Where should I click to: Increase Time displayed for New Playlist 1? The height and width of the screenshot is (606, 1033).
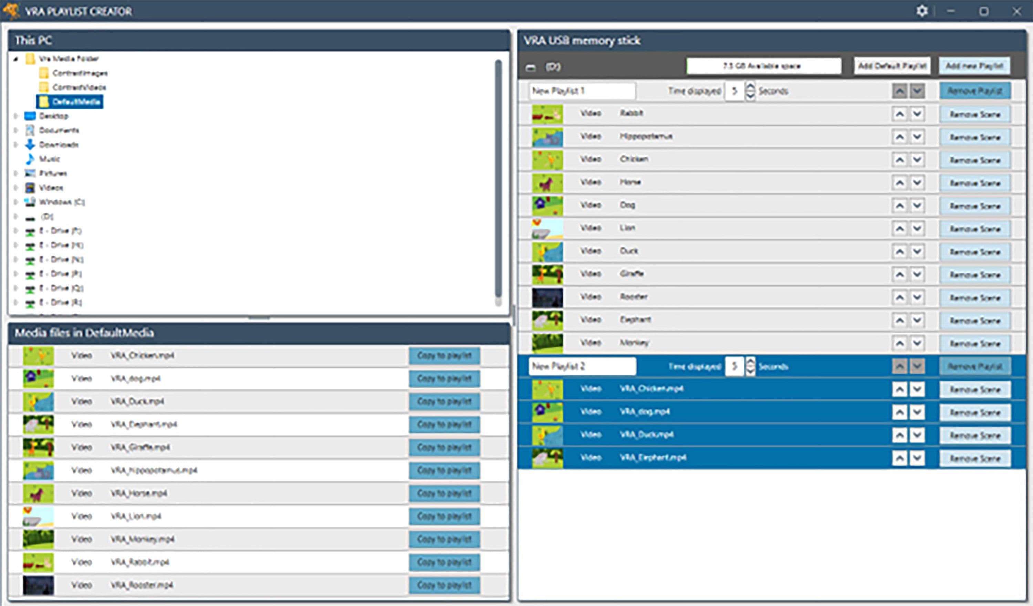pyautogui.click(x=750, y=86)
